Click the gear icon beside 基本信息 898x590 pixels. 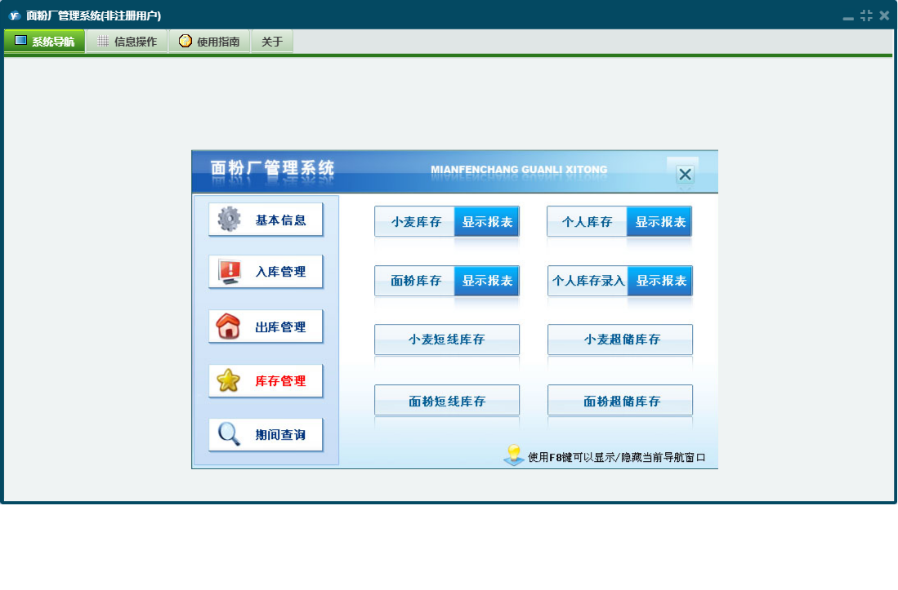click(x=229, y=219)
